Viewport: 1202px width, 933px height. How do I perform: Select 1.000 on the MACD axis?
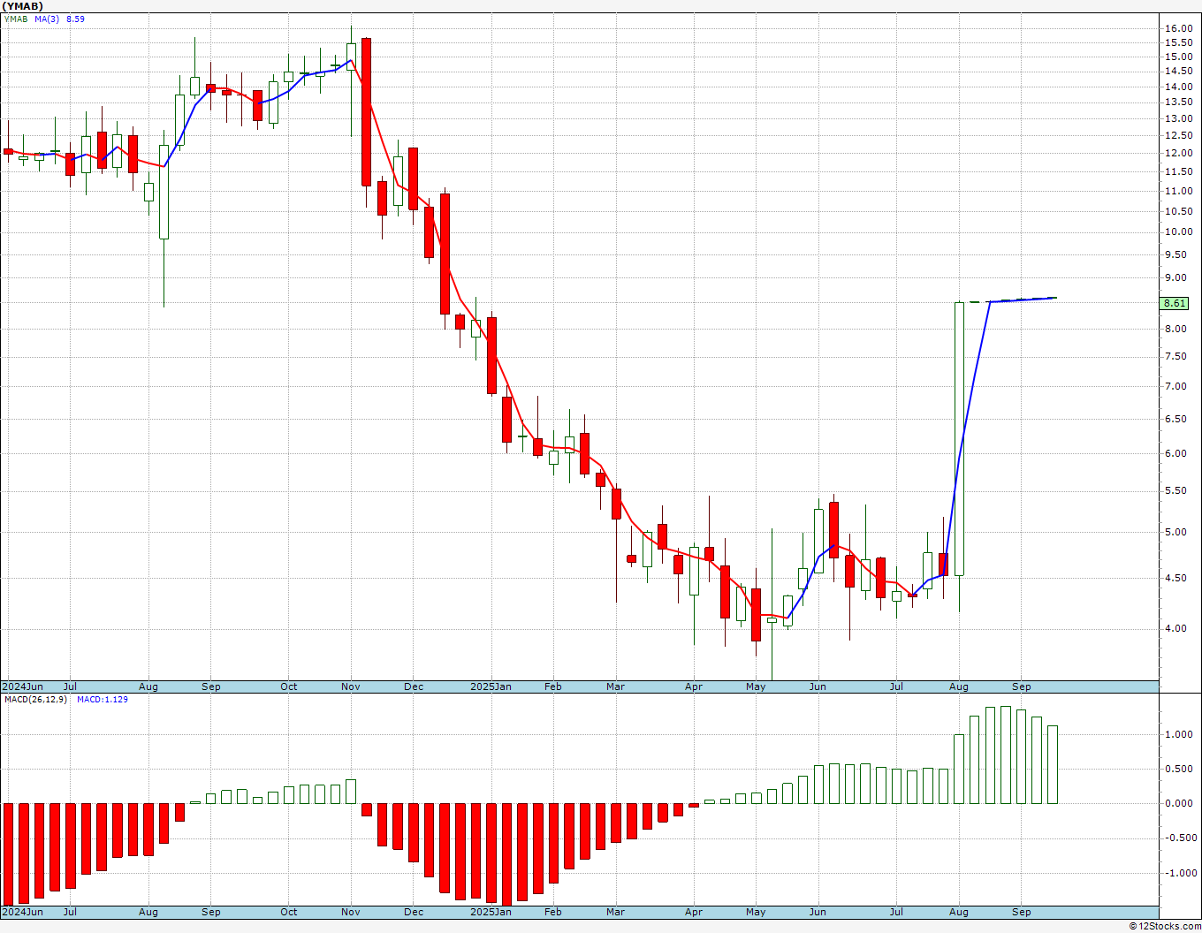tap(1178, 734)
